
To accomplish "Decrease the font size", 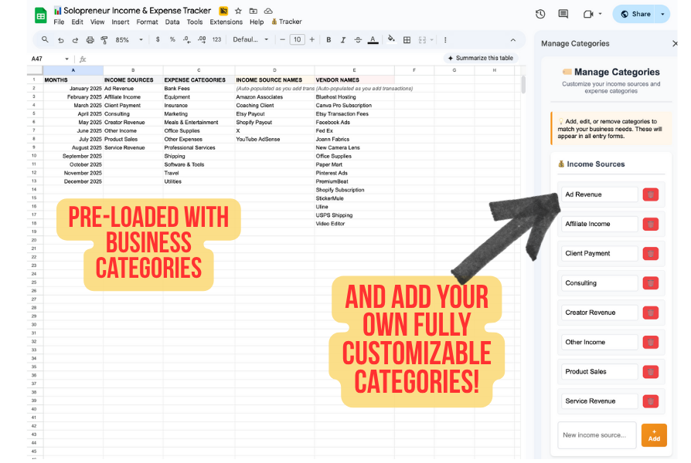I will (282, 39).
